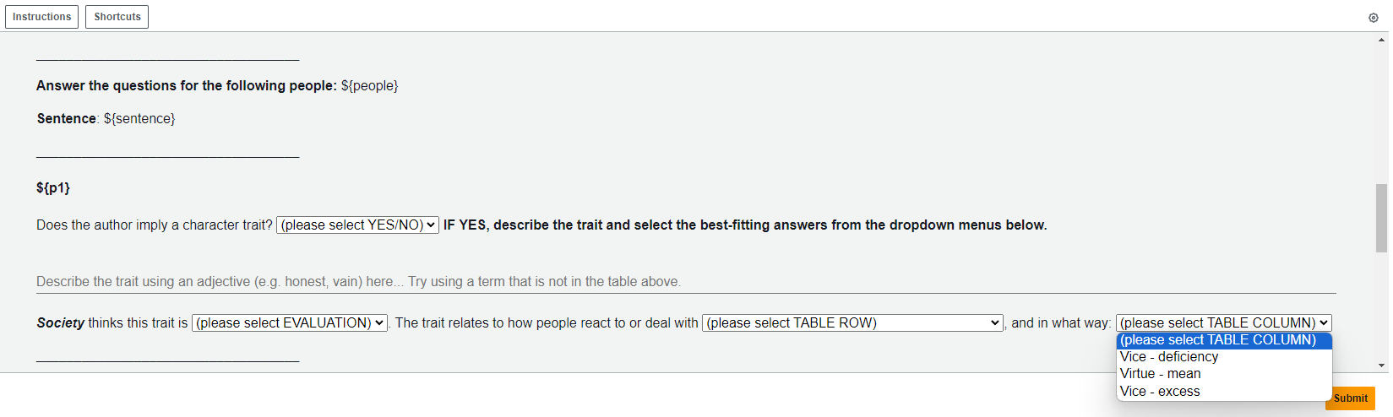Open the Shortcuts panel
This screenshot has height=417, width=1393.
point(117,17)
